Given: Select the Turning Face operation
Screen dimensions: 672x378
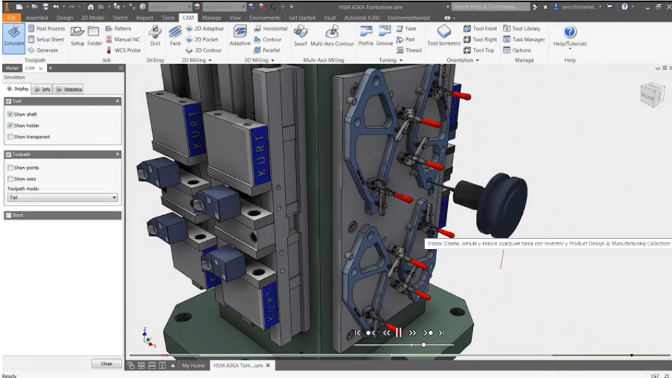Looking at the screenshot, I should (407, 29).
